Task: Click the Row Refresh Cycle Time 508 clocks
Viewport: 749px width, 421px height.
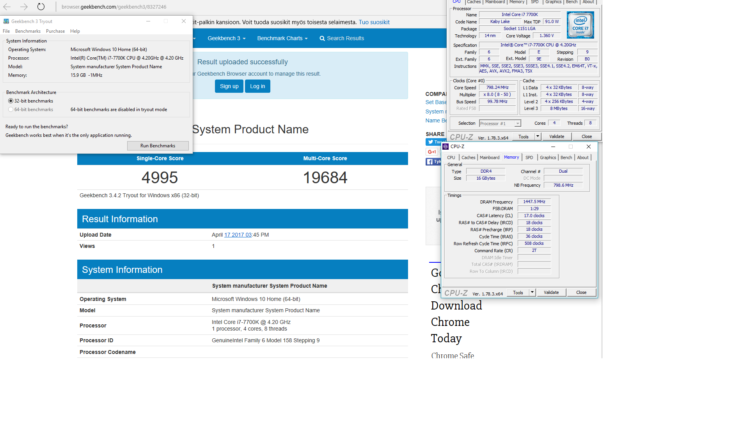Action: pos(534,243)
